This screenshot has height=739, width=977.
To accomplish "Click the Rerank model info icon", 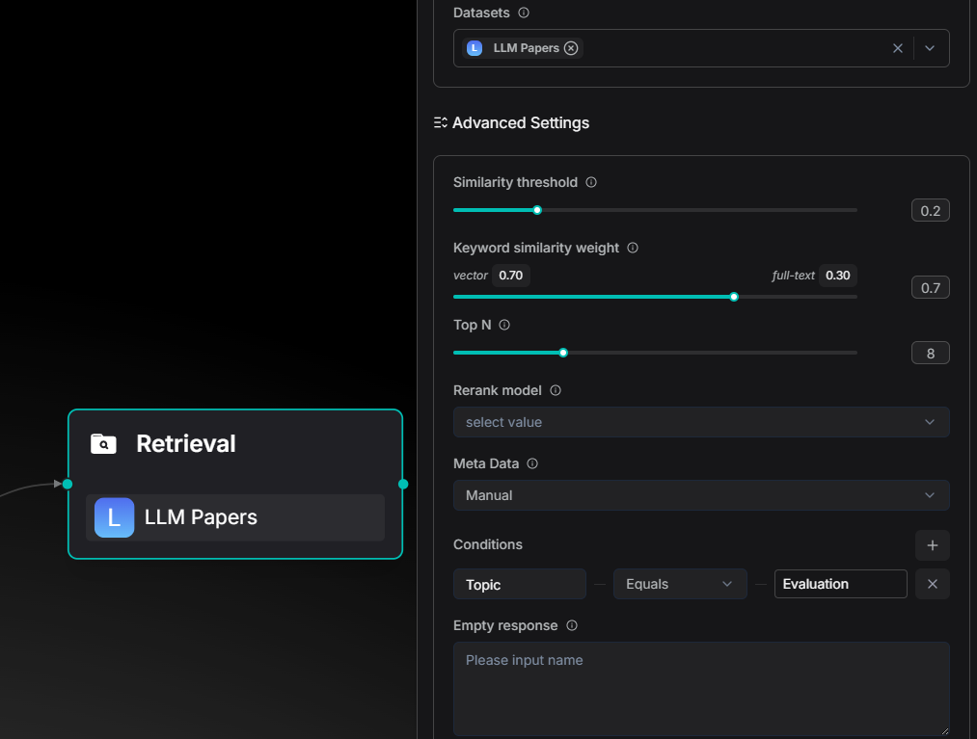I will coord(556,390).
